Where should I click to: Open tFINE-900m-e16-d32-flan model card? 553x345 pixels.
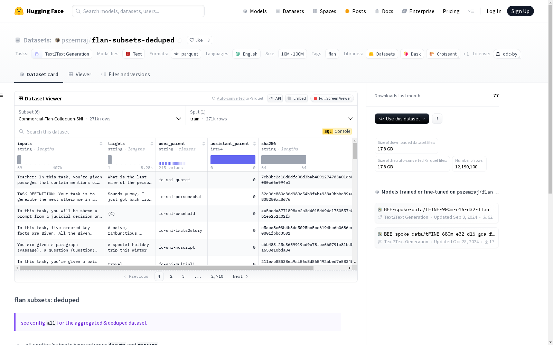(437, 213)
